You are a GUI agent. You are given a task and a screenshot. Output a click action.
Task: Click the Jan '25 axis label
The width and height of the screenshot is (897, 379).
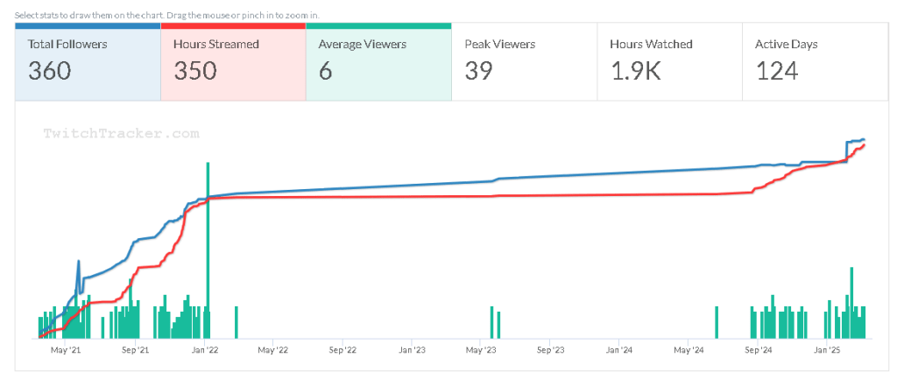click(x=827, y=350)
